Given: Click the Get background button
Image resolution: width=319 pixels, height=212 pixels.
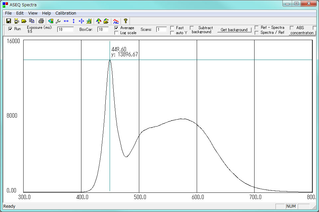Looking at the screenshot, I should click(x=234, y=30).
